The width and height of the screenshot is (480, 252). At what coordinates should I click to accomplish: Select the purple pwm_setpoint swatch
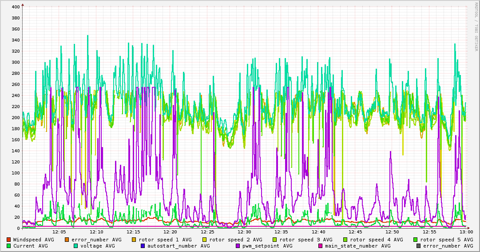click(x=238, y=246)
